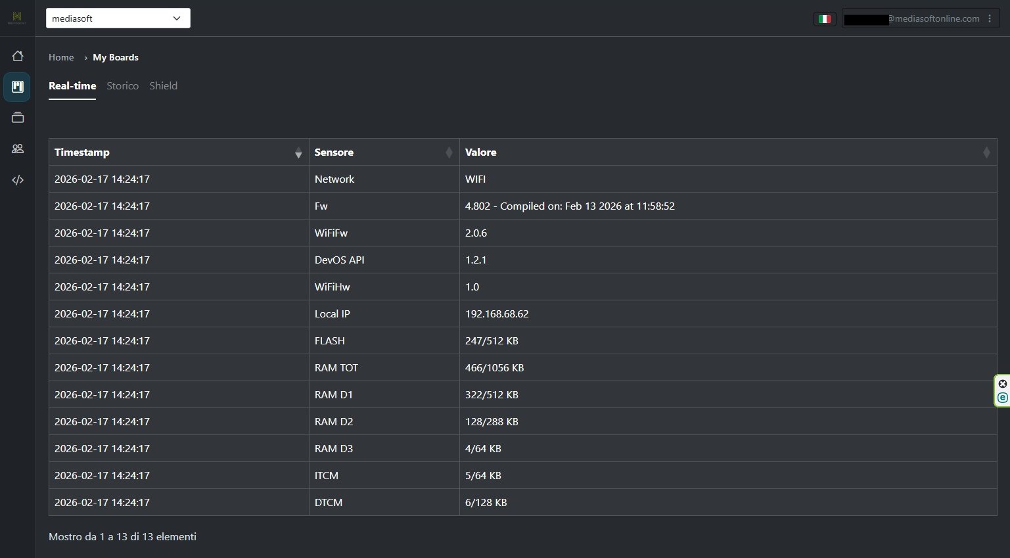
Task: Switch to the Storico tab
Action: (123, 86)
